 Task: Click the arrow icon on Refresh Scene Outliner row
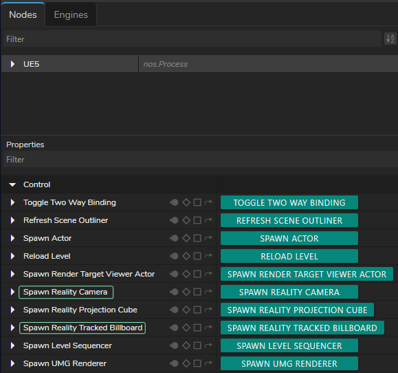click(208, 220)
